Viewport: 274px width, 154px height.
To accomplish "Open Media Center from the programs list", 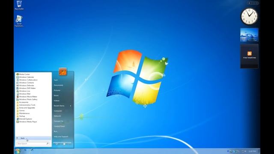I will coord(23,74).
